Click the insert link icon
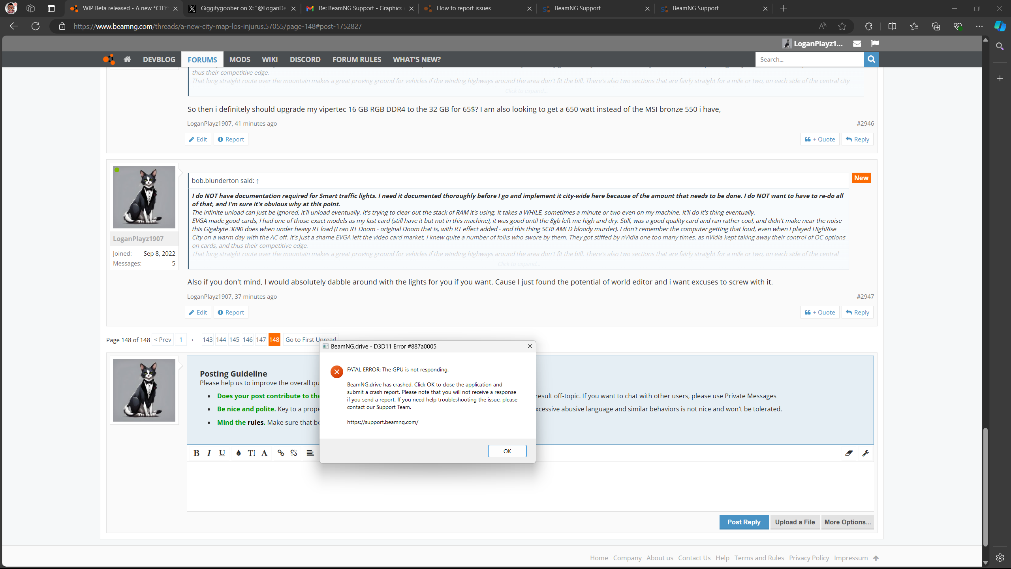The width and height of the screenshot is (1011, 569). (x=281, y=453)
